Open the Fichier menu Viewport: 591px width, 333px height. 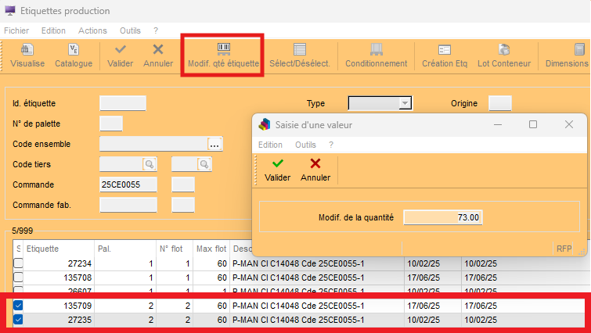click(x=16, y=30)
